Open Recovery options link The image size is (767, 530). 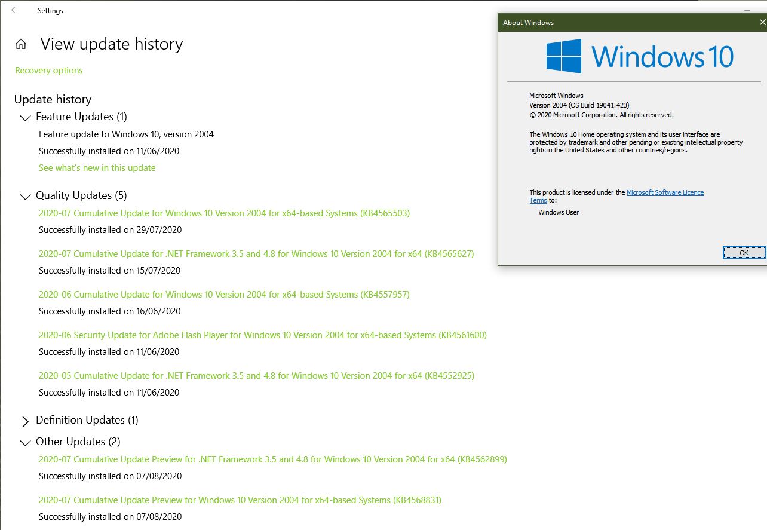click(49, 71)
